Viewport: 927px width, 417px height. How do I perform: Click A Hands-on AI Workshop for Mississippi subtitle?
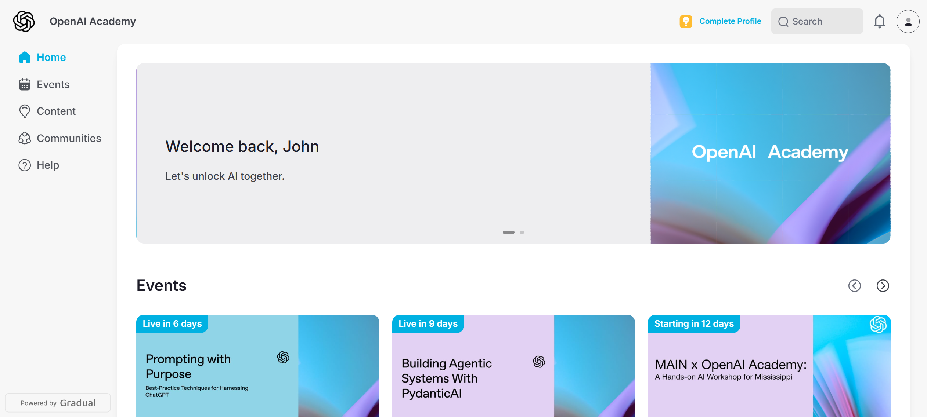coord(724,377)
